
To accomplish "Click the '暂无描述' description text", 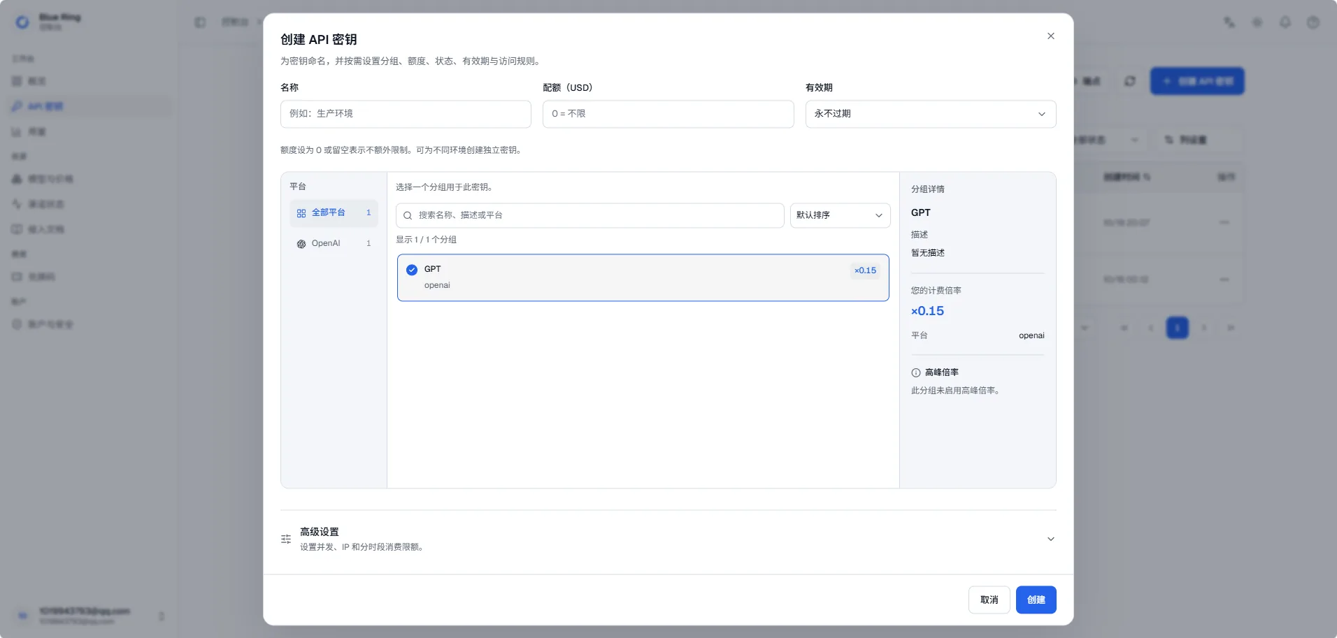I will pos(927,253).
